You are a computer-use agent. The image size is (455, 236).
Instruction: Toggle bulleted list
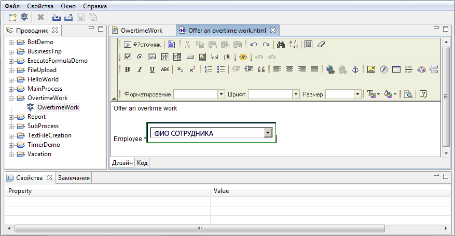pos(221,70)
